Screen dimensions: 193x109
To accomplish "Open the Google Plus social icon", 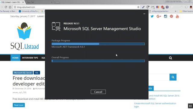I will (x=159, y=16).
